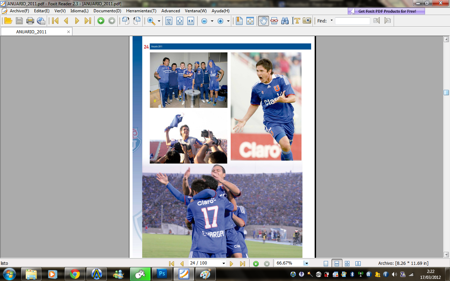Print the ANUARIO_2011 document
450x281 pixels.
tap(30, 21)
